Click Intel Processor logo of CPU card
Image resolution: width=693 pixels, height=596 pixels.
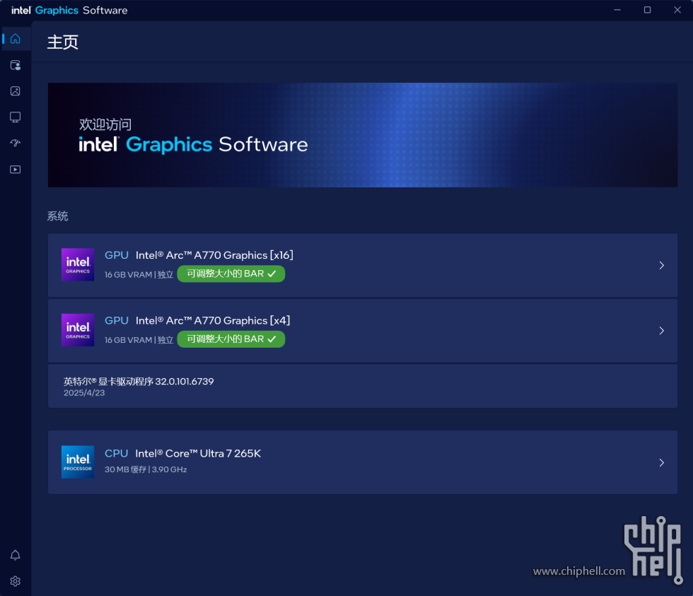click(x=78, y=462)
